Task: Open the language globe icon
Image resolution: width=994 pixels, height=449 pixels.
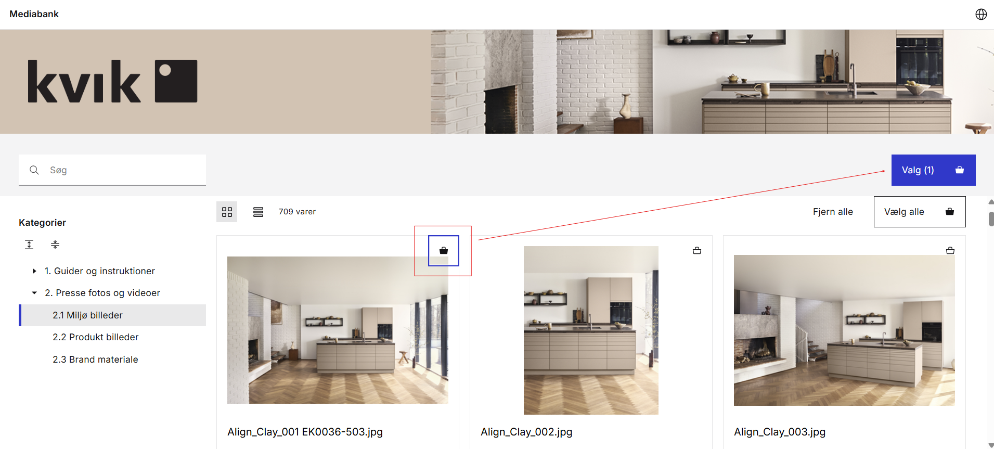Action: (x=981, y=14)
